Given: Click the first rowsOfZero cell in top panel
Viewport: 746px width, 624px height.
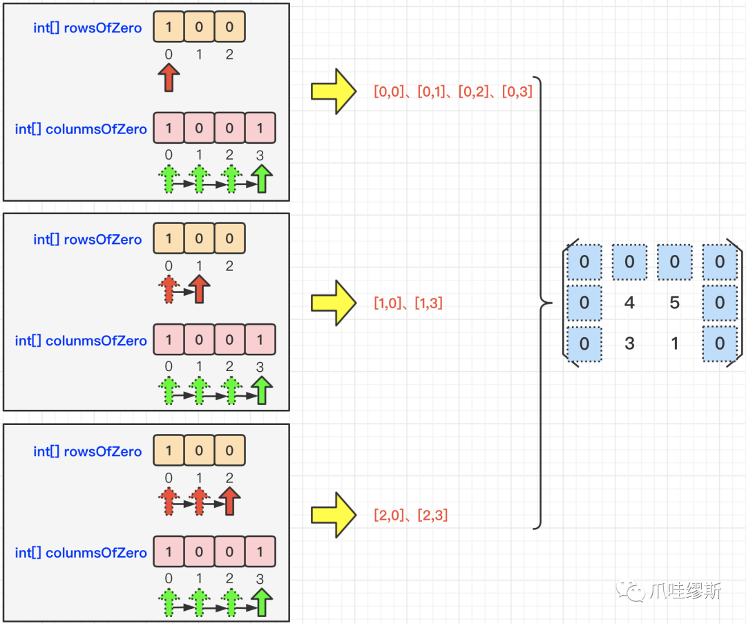Looking at the screenshot, I should (169, 27).
